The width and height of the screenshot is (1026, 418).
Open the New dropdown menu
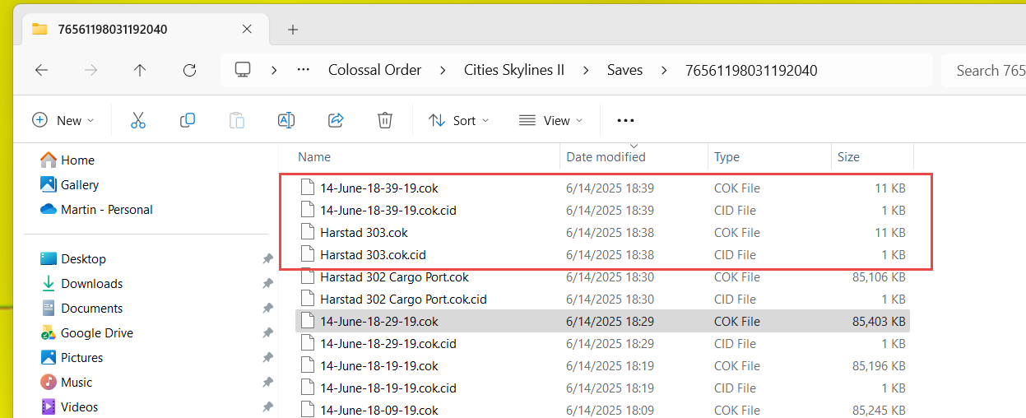(63, 120)
